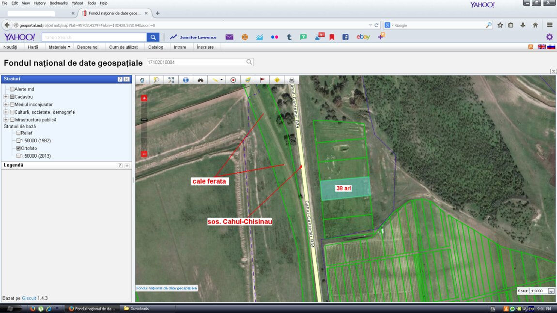Open help for the Straturi panel
This screenshot has width=557, height=313.
(120, 79)
